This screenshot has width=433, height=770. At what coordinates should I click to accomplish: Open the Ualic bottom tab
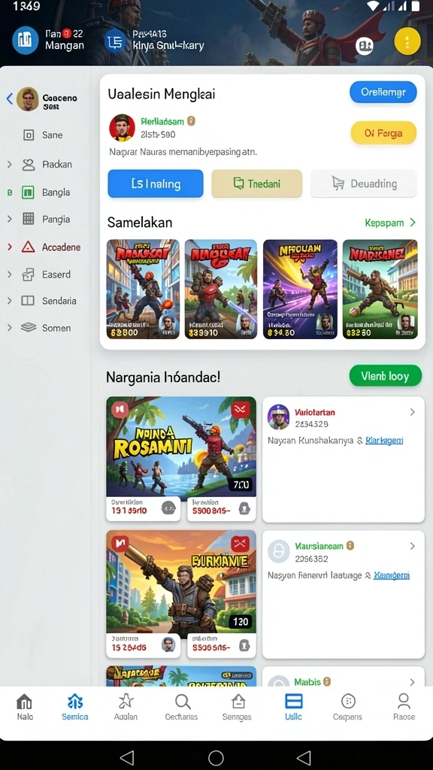tap(294, 707)
